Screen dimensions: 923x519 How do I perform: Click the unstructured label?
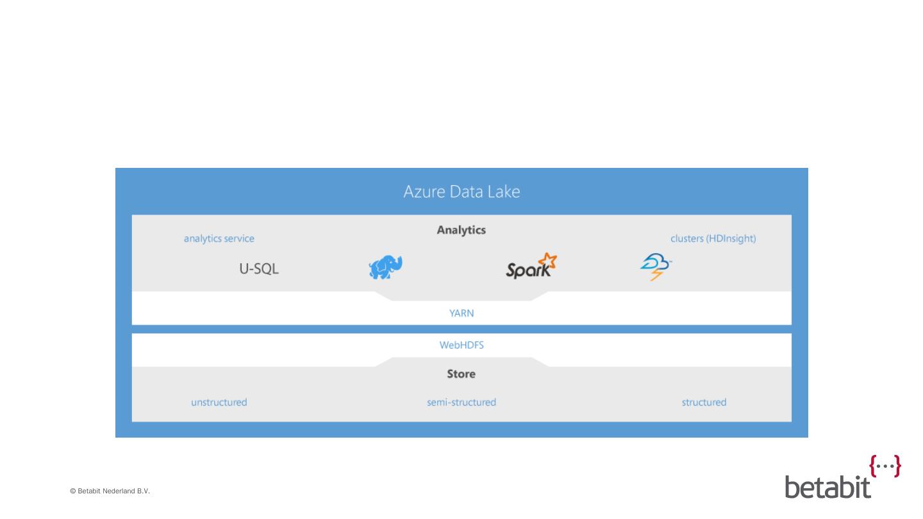point(219,402)
